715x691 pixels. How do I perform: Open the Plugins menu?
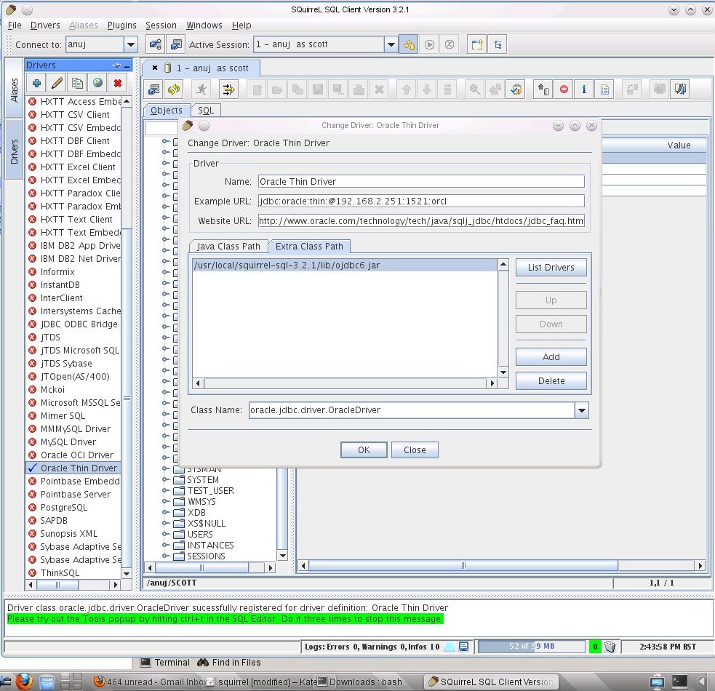click(121, 25)
